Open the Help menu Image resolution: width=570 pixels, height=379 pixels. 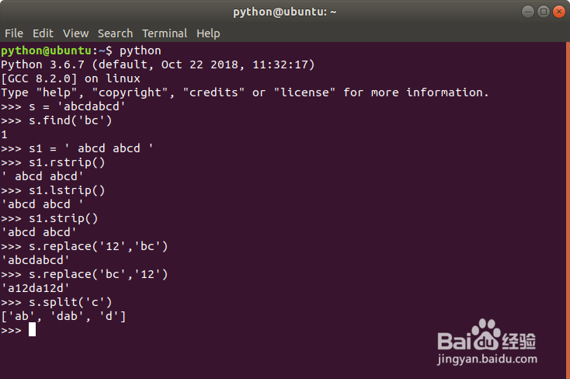pyautogui.click(x=208, y=33)
